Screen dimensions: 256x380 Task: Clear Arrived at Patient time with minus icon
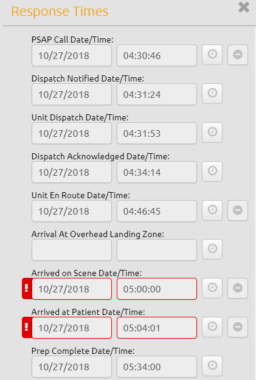(238, 327)
